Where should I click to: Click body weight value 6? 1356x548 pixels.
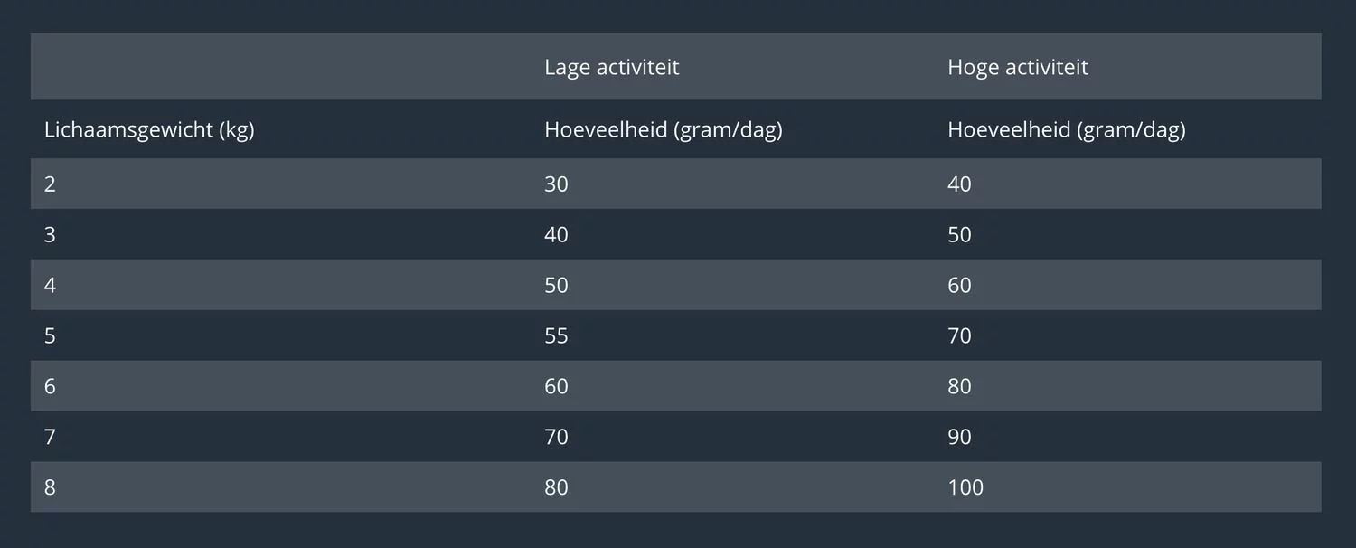50,387
